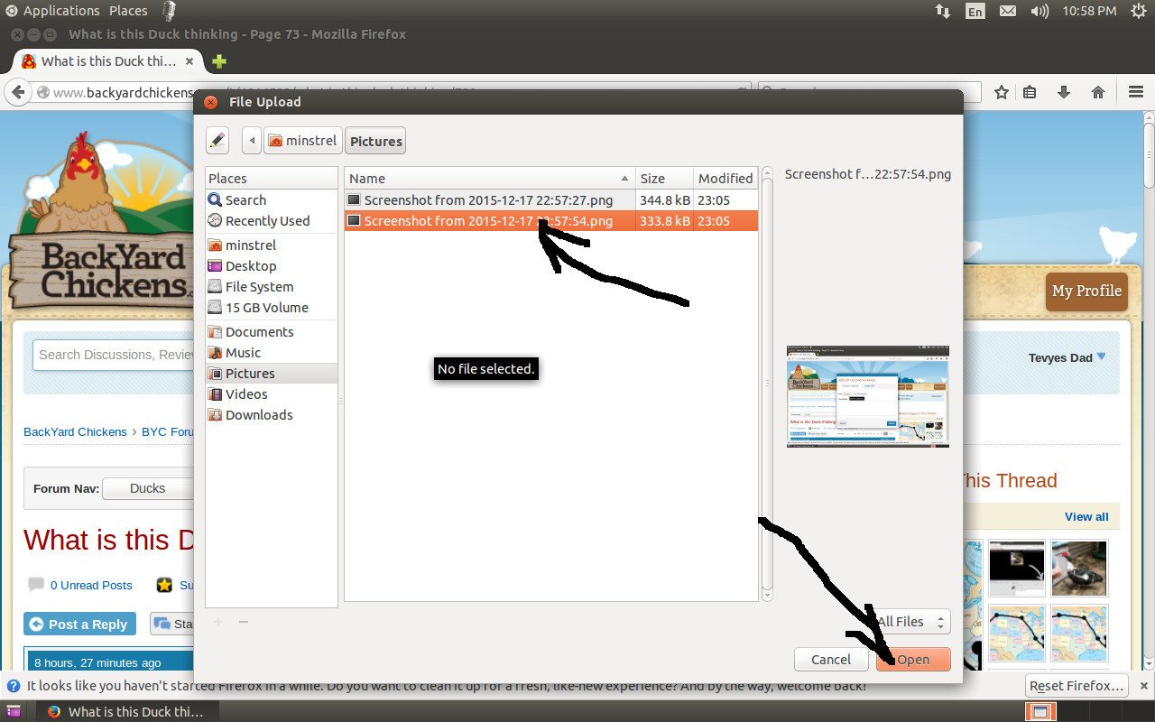Open the Places menu in top panel
Screen dimensions: 1155x722
tap(128, 11)
